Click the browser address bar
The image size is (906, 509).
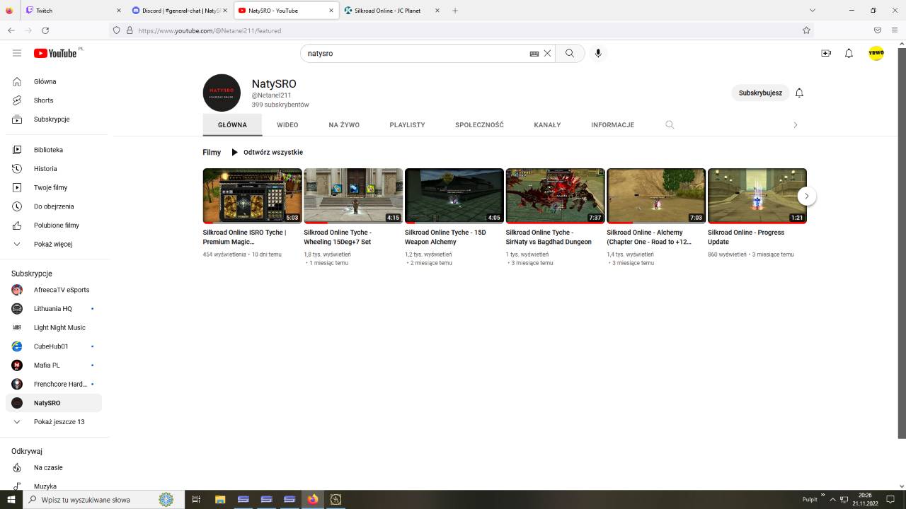pyautogui.click(x=460, y=30)
